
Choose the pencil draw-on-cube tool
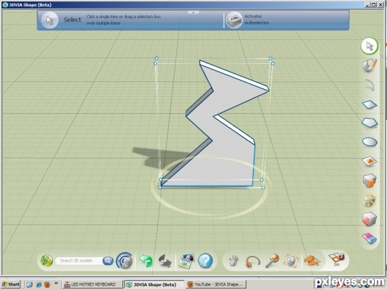[370, 66]
